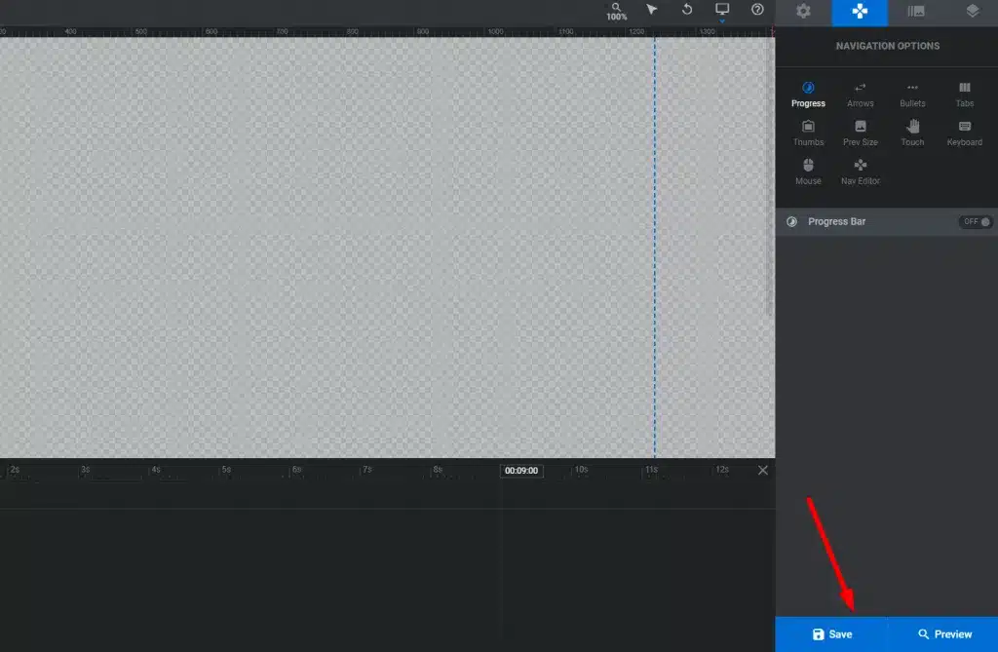Click the undo history icon
This screenshot has height=652, width=998.
[687, 10]
